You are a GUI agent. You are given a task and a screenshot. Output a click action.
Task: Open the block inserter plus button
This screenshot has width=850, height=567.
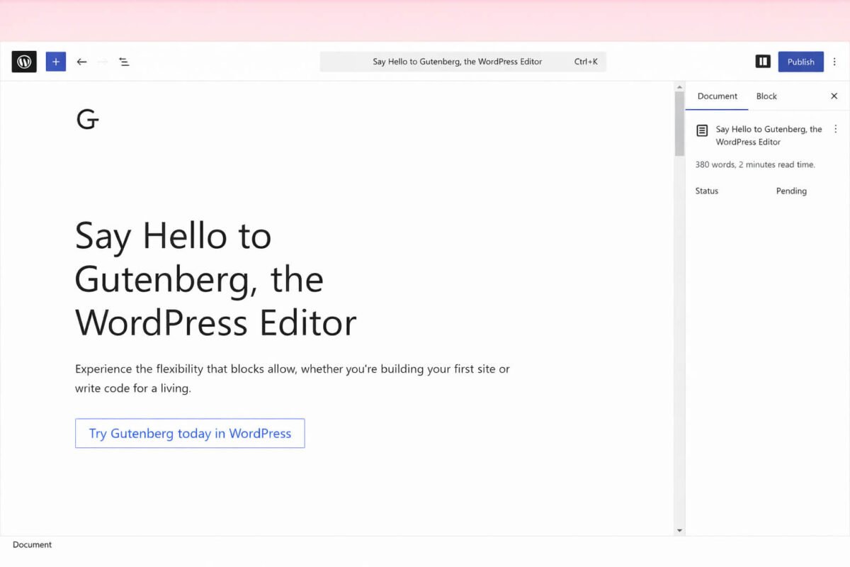[x=56, y=62]
